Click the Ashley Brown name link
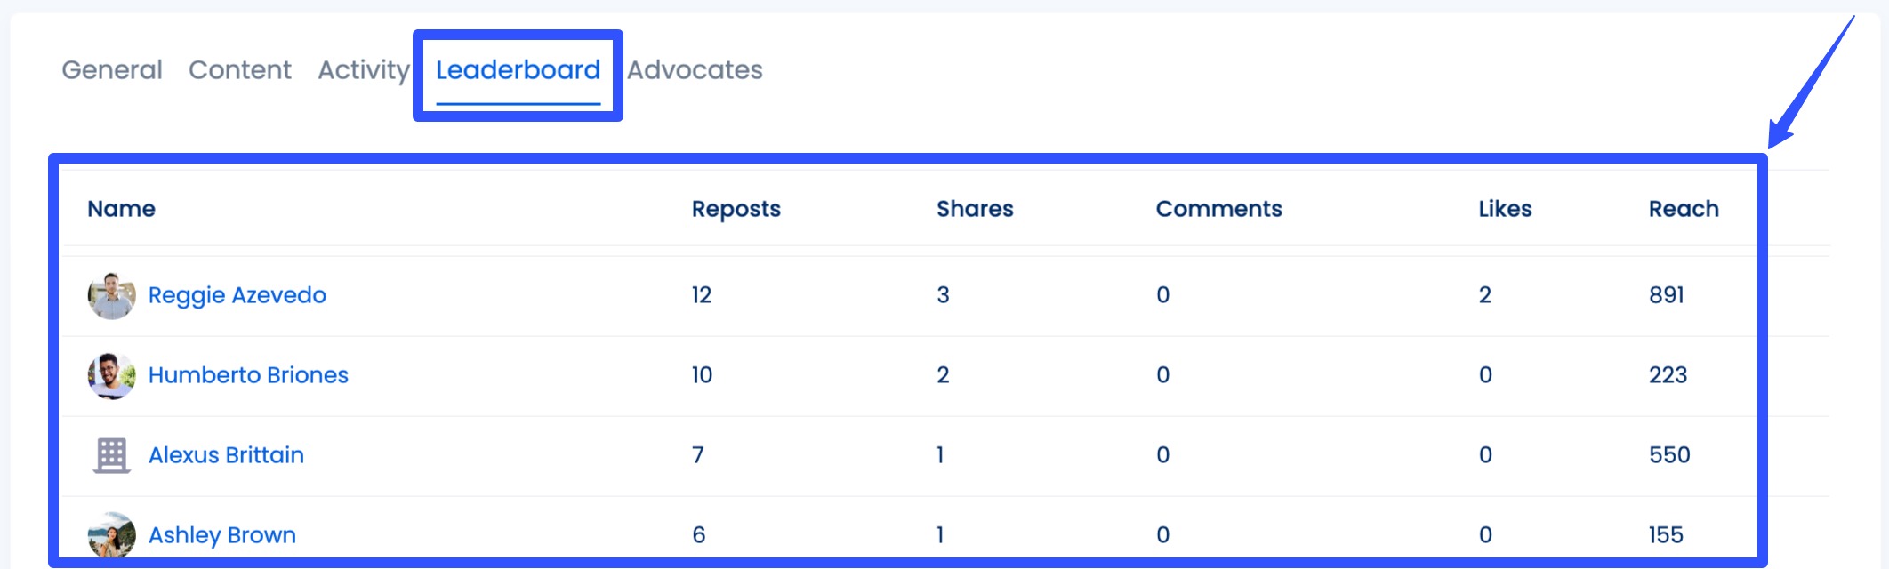1889x569 pixels. pos(222,534)
